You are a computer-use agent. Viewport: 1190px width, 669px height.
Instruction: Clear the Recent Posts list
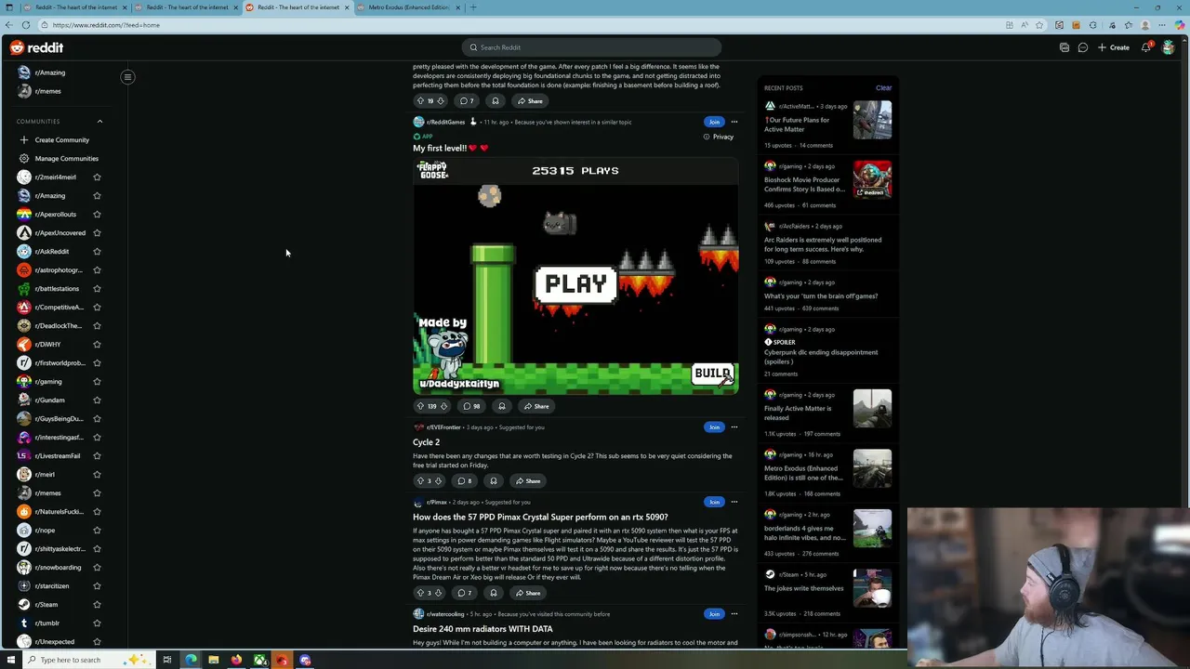883,88
